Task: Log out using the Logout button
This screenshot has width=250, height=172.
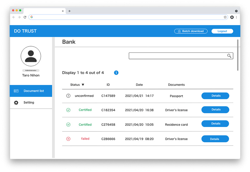Action: [x=222, y=31]
